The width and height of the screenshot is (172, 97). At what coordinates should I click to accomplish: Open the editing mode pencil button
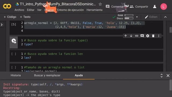[x=151, y=17]
